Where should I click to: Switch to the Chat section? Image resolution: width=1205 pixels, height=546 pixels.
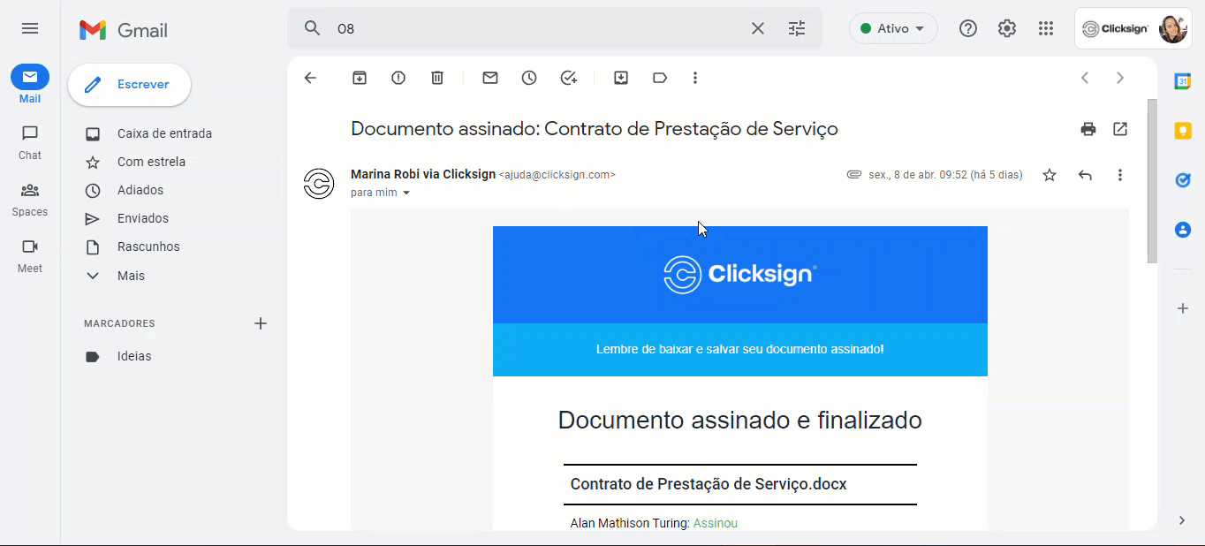pos(30,141)
